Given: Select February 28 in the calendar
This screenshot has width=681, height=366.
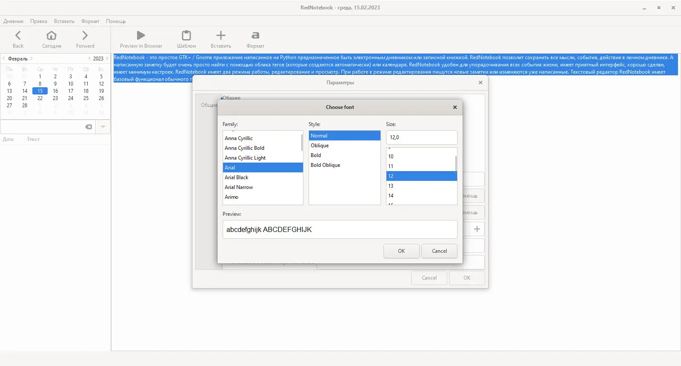Looking at the screenshot, I should tap(25, 106).
